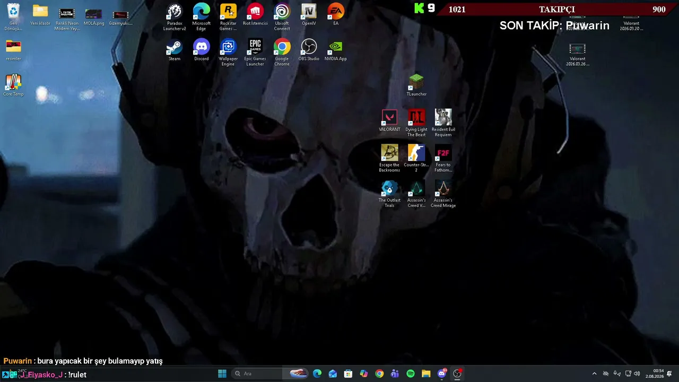
Task: Switch to Discord in the taskbar
Action: point(442,374)
